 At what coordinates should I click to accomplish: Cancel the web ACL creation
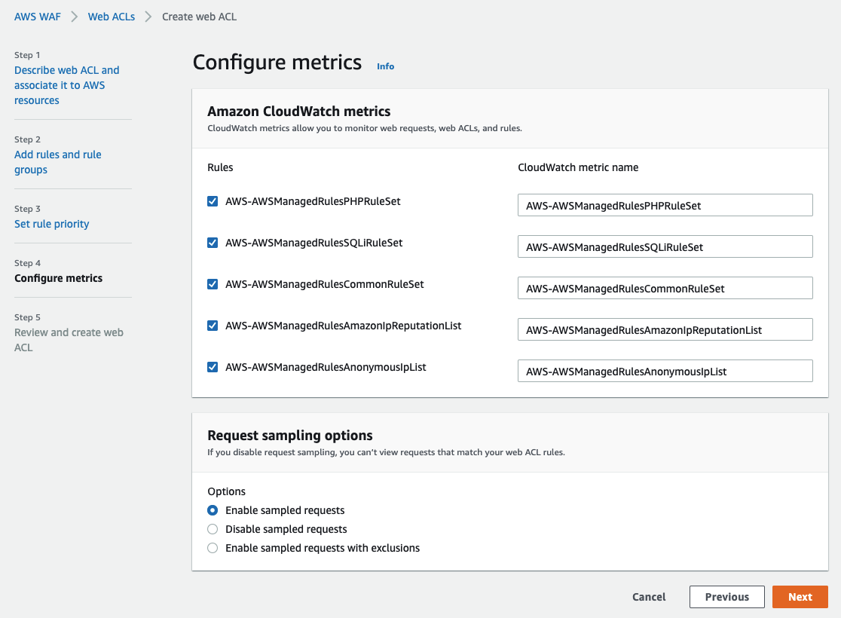point(649,597)
